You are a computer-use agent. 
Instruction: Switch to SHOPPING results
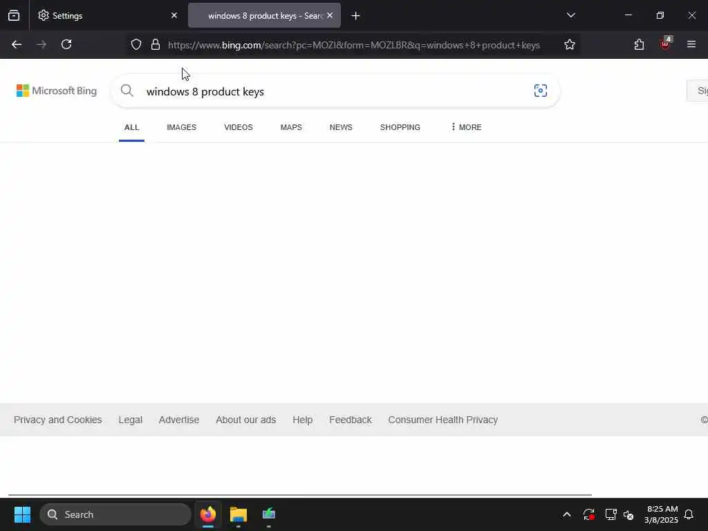pos(400,127)
